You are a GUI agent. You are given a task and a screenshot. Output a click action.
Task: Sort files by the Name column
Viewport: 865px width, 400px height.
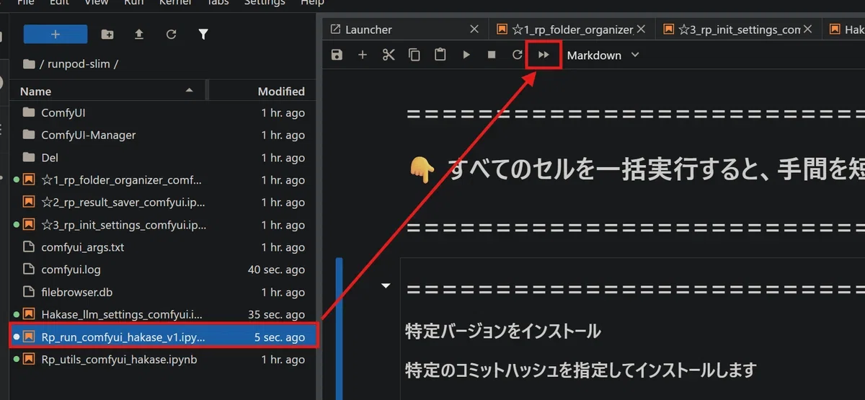pos(108,91)
